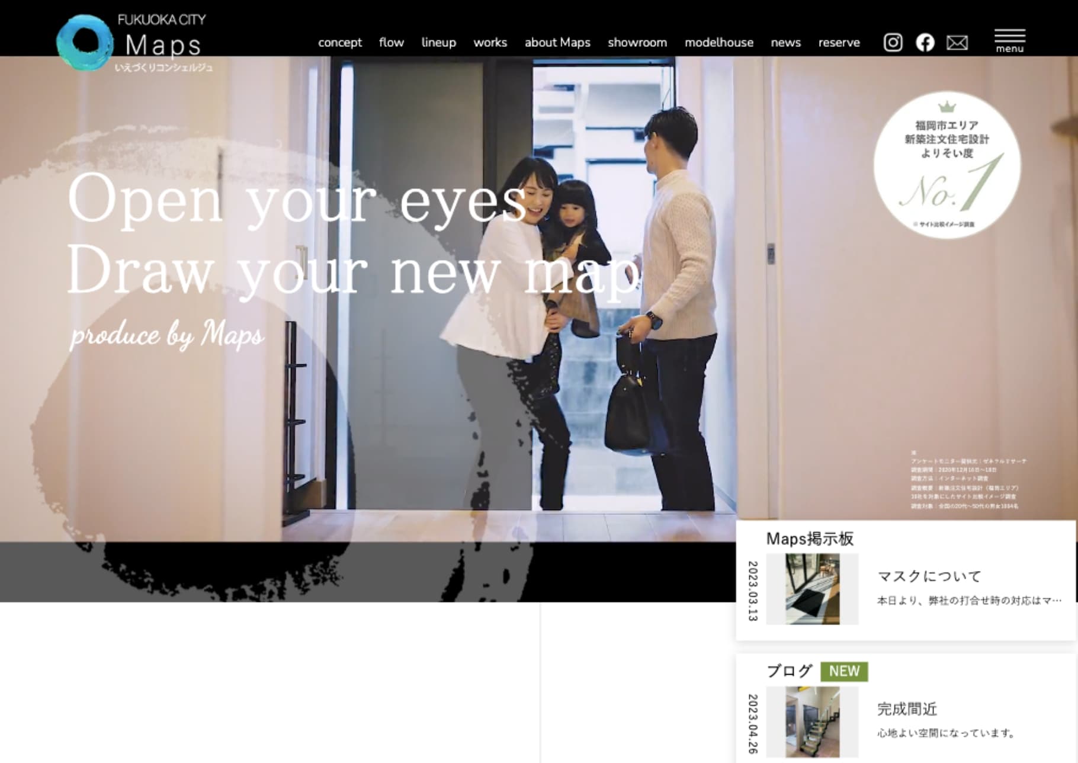Open the flow nav item
1078x763 pixels.
click(392, 43)
